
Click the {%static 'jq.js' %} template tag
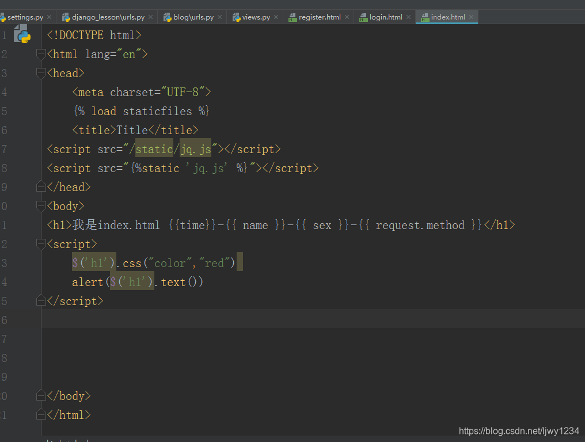(189, 168)
